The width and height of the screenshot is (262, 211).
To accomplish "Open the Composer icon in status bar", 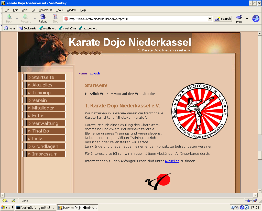I will tap(13, 201).
